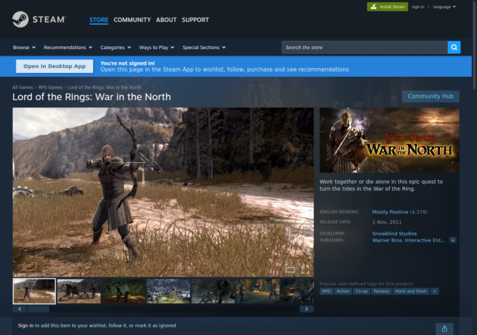
Task: Select the Action tag
Action: [x=343, y=291]
